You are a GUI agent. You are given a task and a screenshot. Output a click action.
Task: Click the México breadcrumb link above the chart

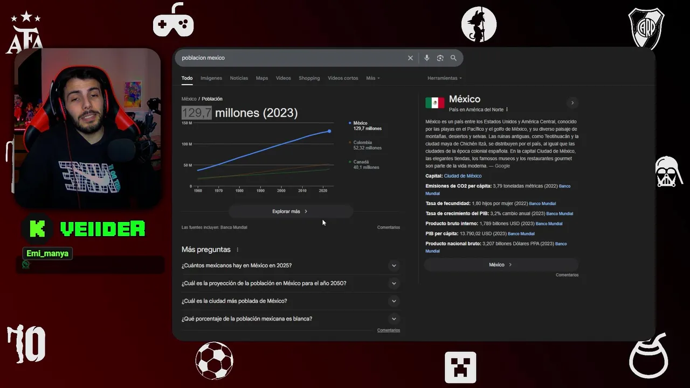point(189,99)
